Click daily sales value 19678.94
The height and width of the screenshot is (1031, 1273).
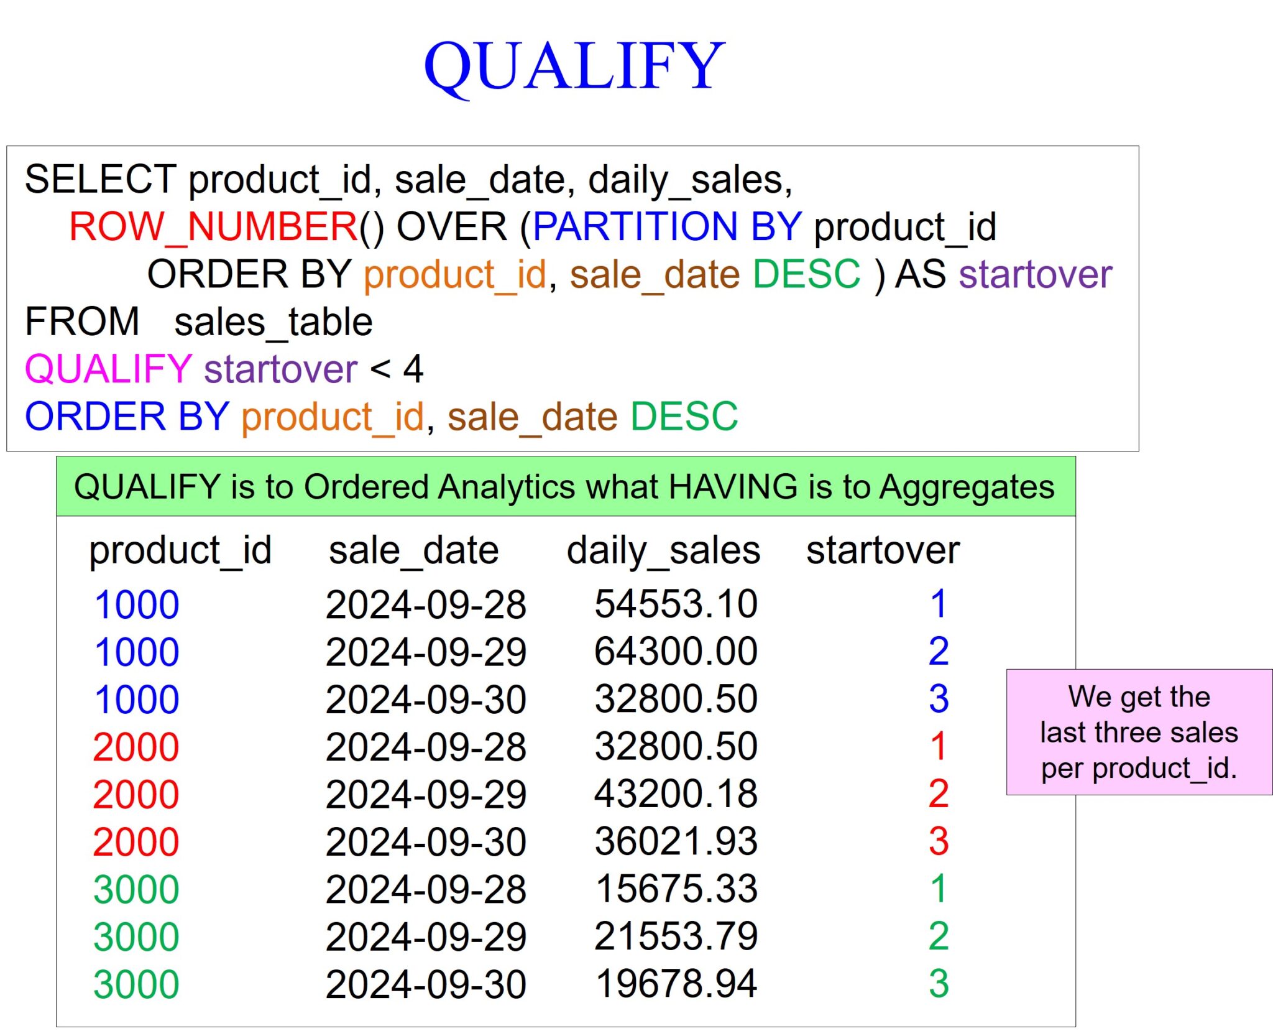[x=676, y=983]
